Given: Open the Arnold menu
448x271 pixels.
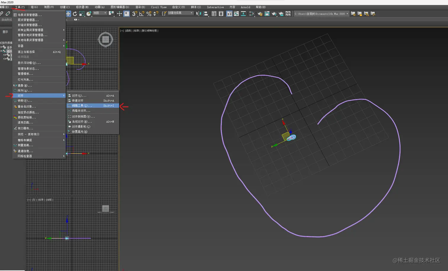Looking at the screenshot, I should click(x=245, y=7).
